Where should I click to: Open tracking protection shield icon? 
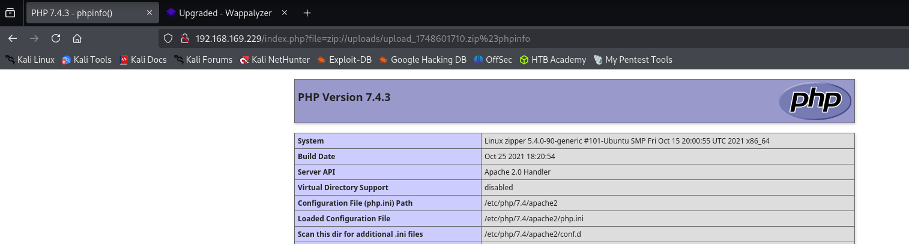pos(169,38)
